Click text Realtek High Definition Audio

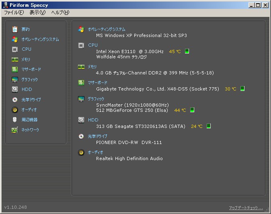(x=129, y=158)
